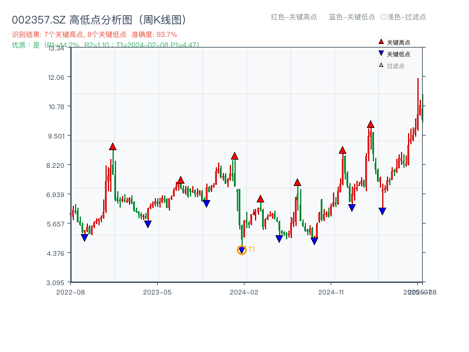Click the red triangle above the 2024-02 rebound
The image size is (469, 352).
tap(260, 199)
